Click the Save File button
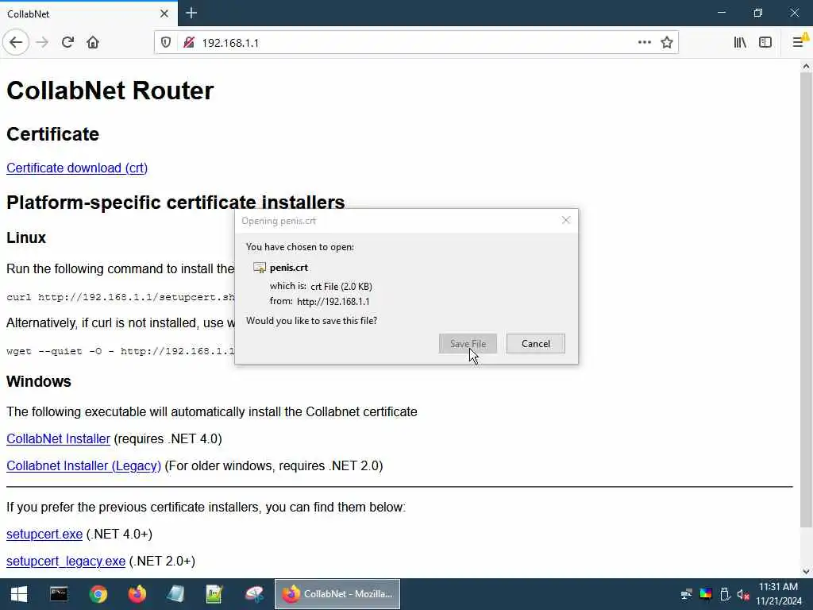 pos(468,343)
